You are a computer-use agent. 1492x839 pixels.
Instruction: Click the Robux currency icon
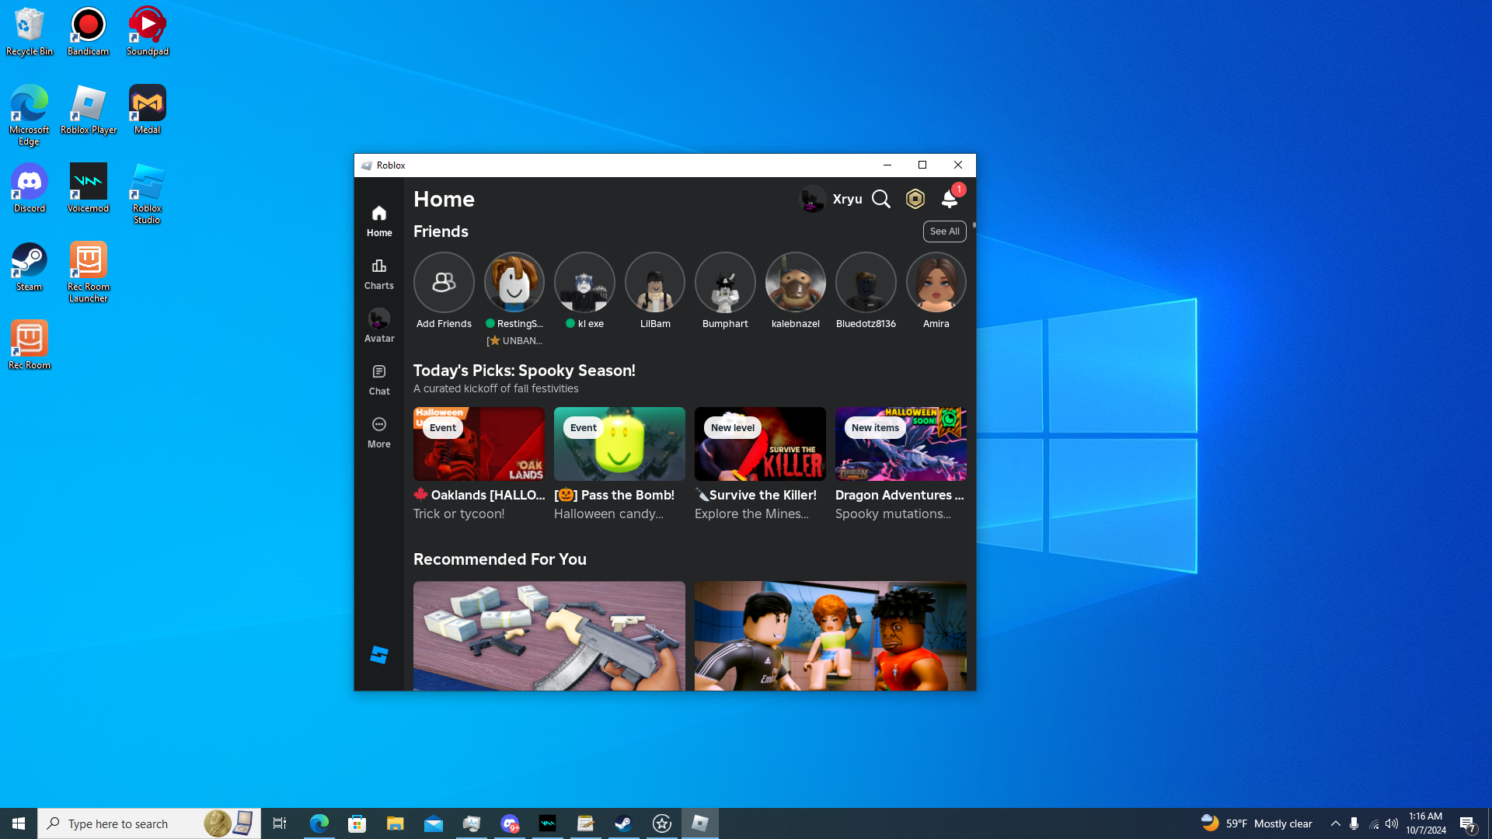coord(915,199)
